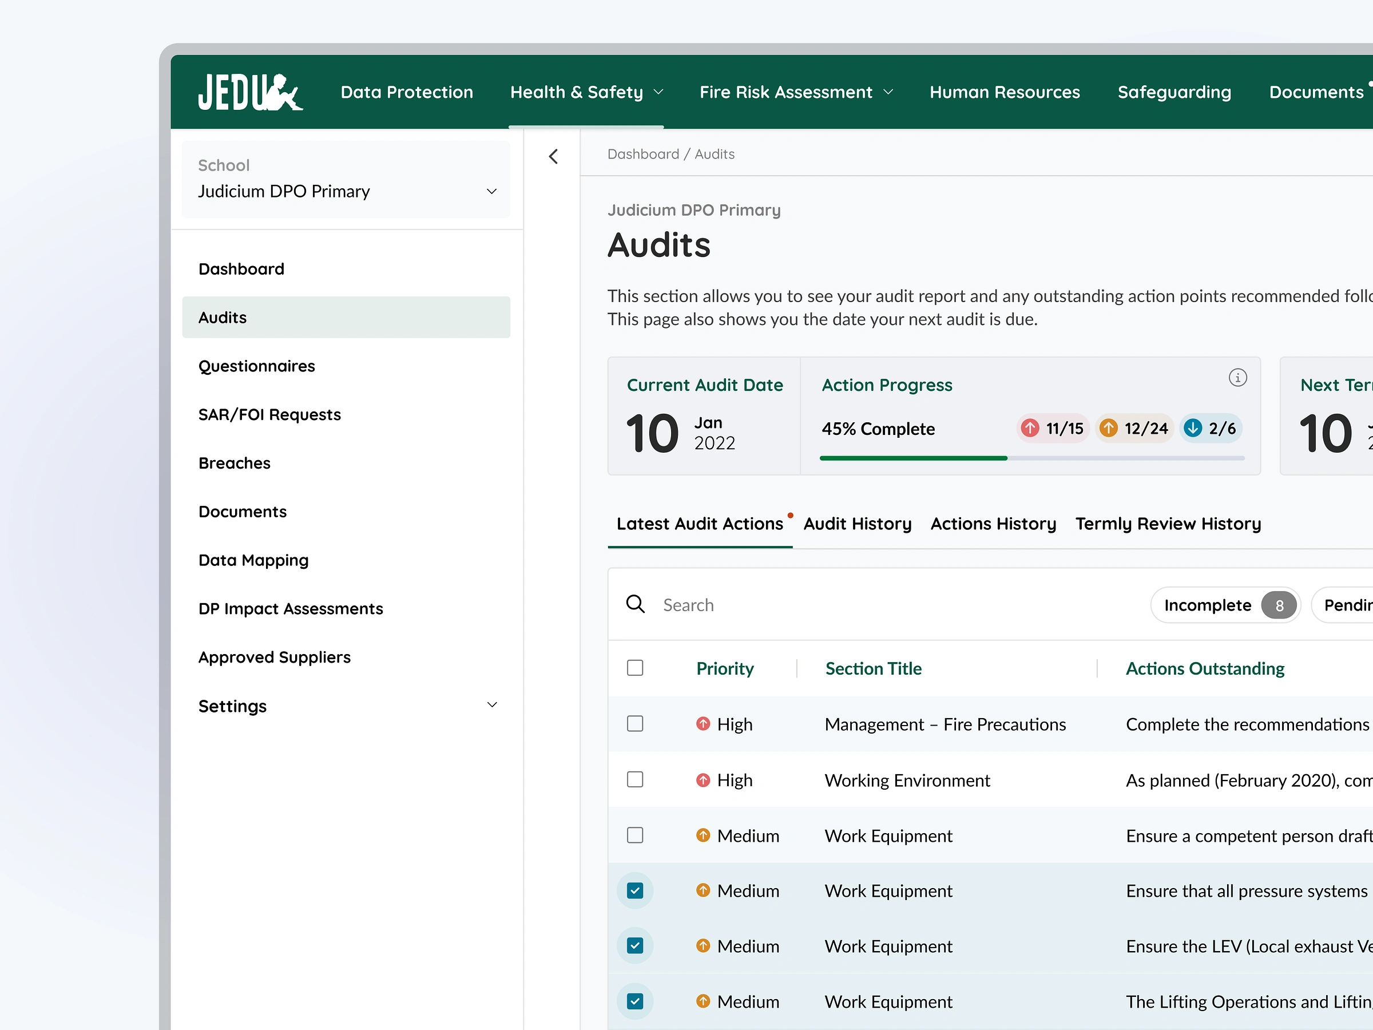The height and width of the screenshot is (1030, 1373).
Task: Check the Management – Fire Precautions row
Action: [x=634, y=724]
